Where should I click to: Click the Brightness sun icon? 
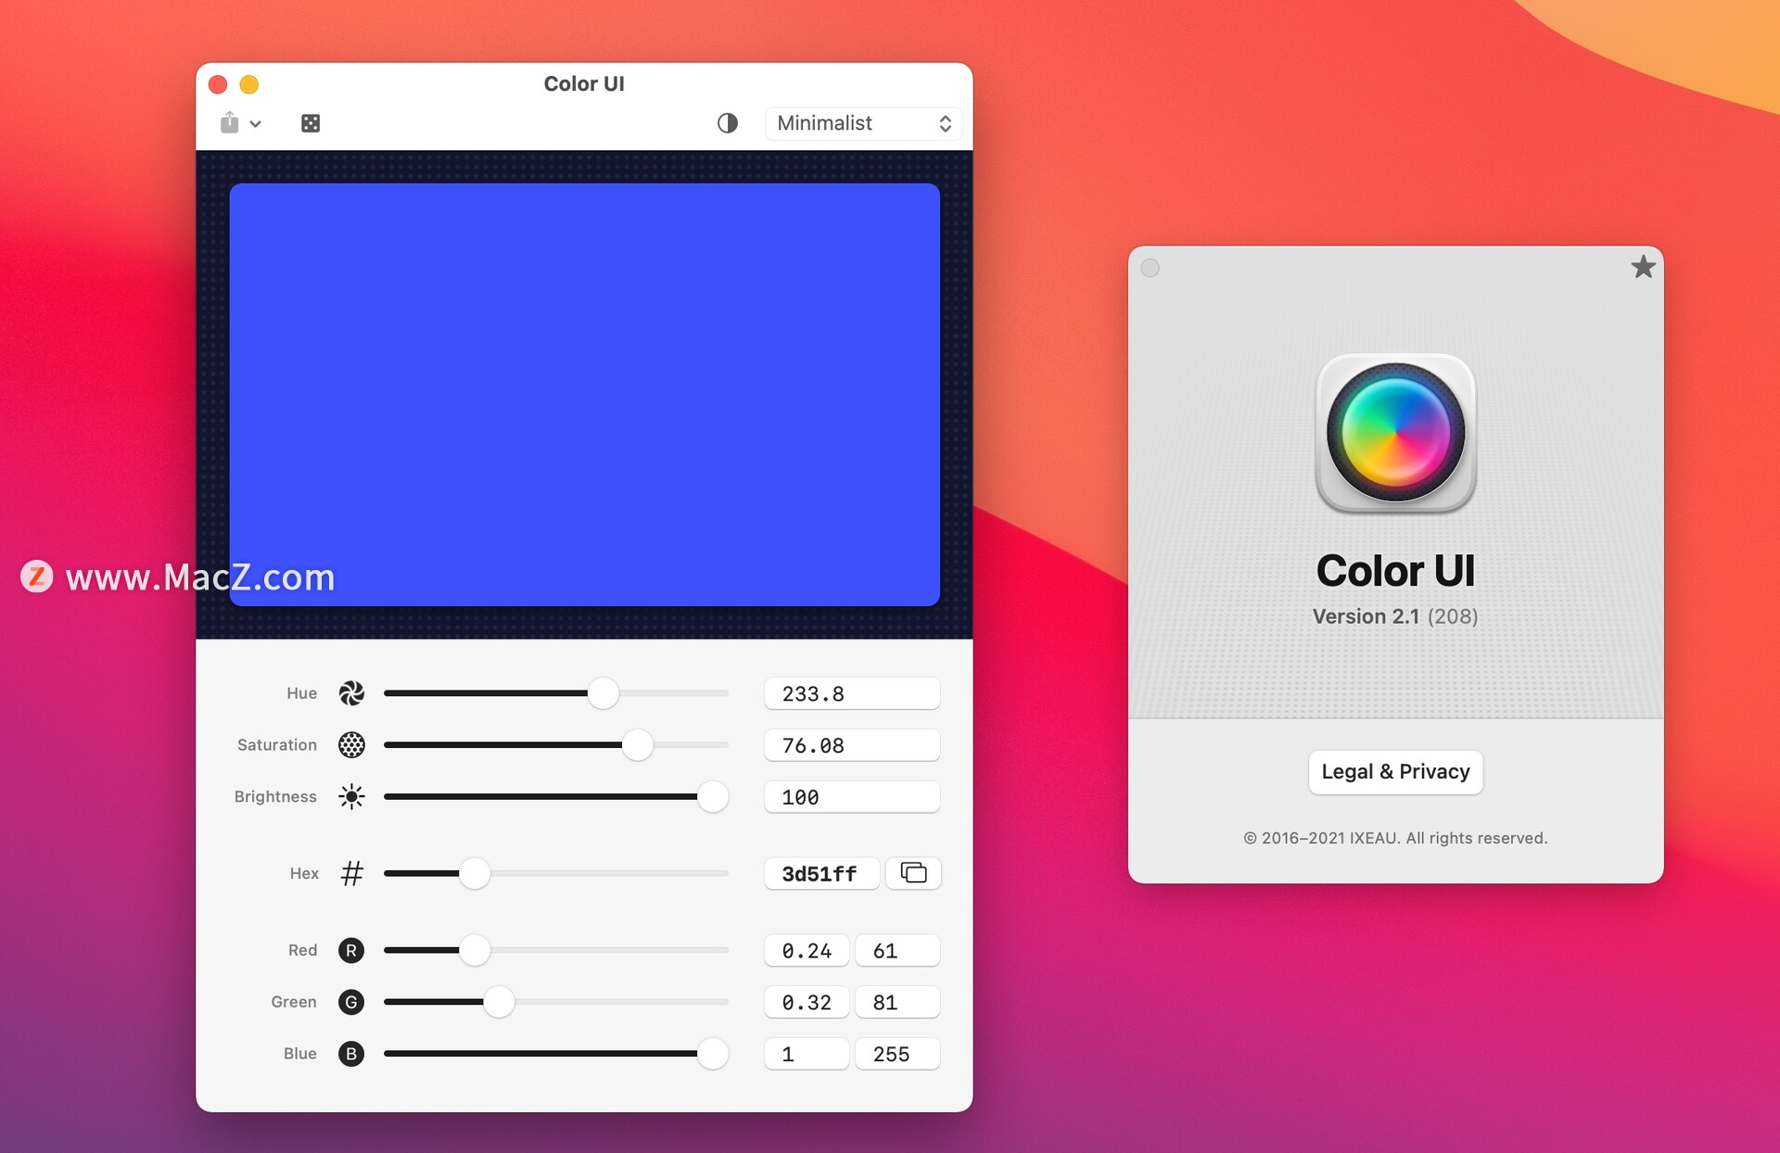pos(351,797)
